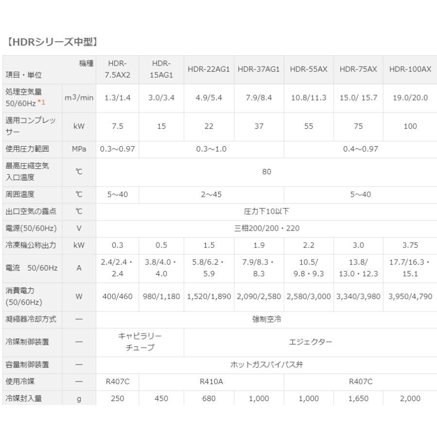Click the 三相200/200・220 power cell
This screenshot has width=437, height=437.
(x=267, y=228)
